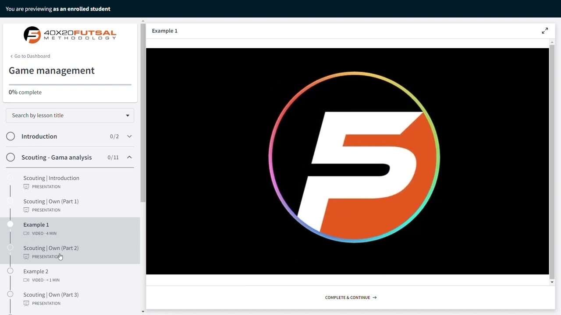Click the 0/11 lesson count

click(x=113, y=157)
